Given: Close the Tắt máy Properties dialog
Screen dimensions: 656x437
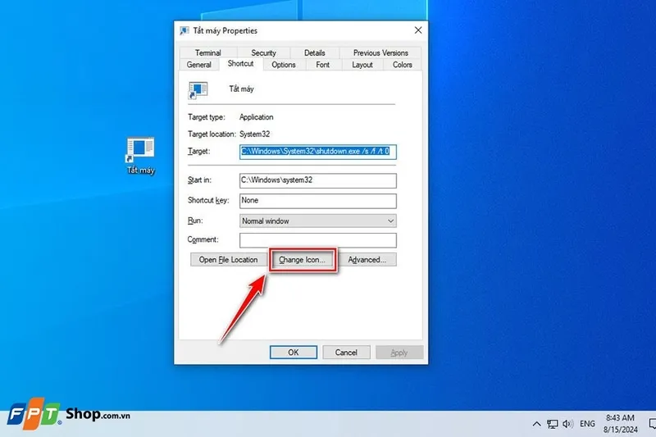Looking at the screenshot, I should (418, 30).
